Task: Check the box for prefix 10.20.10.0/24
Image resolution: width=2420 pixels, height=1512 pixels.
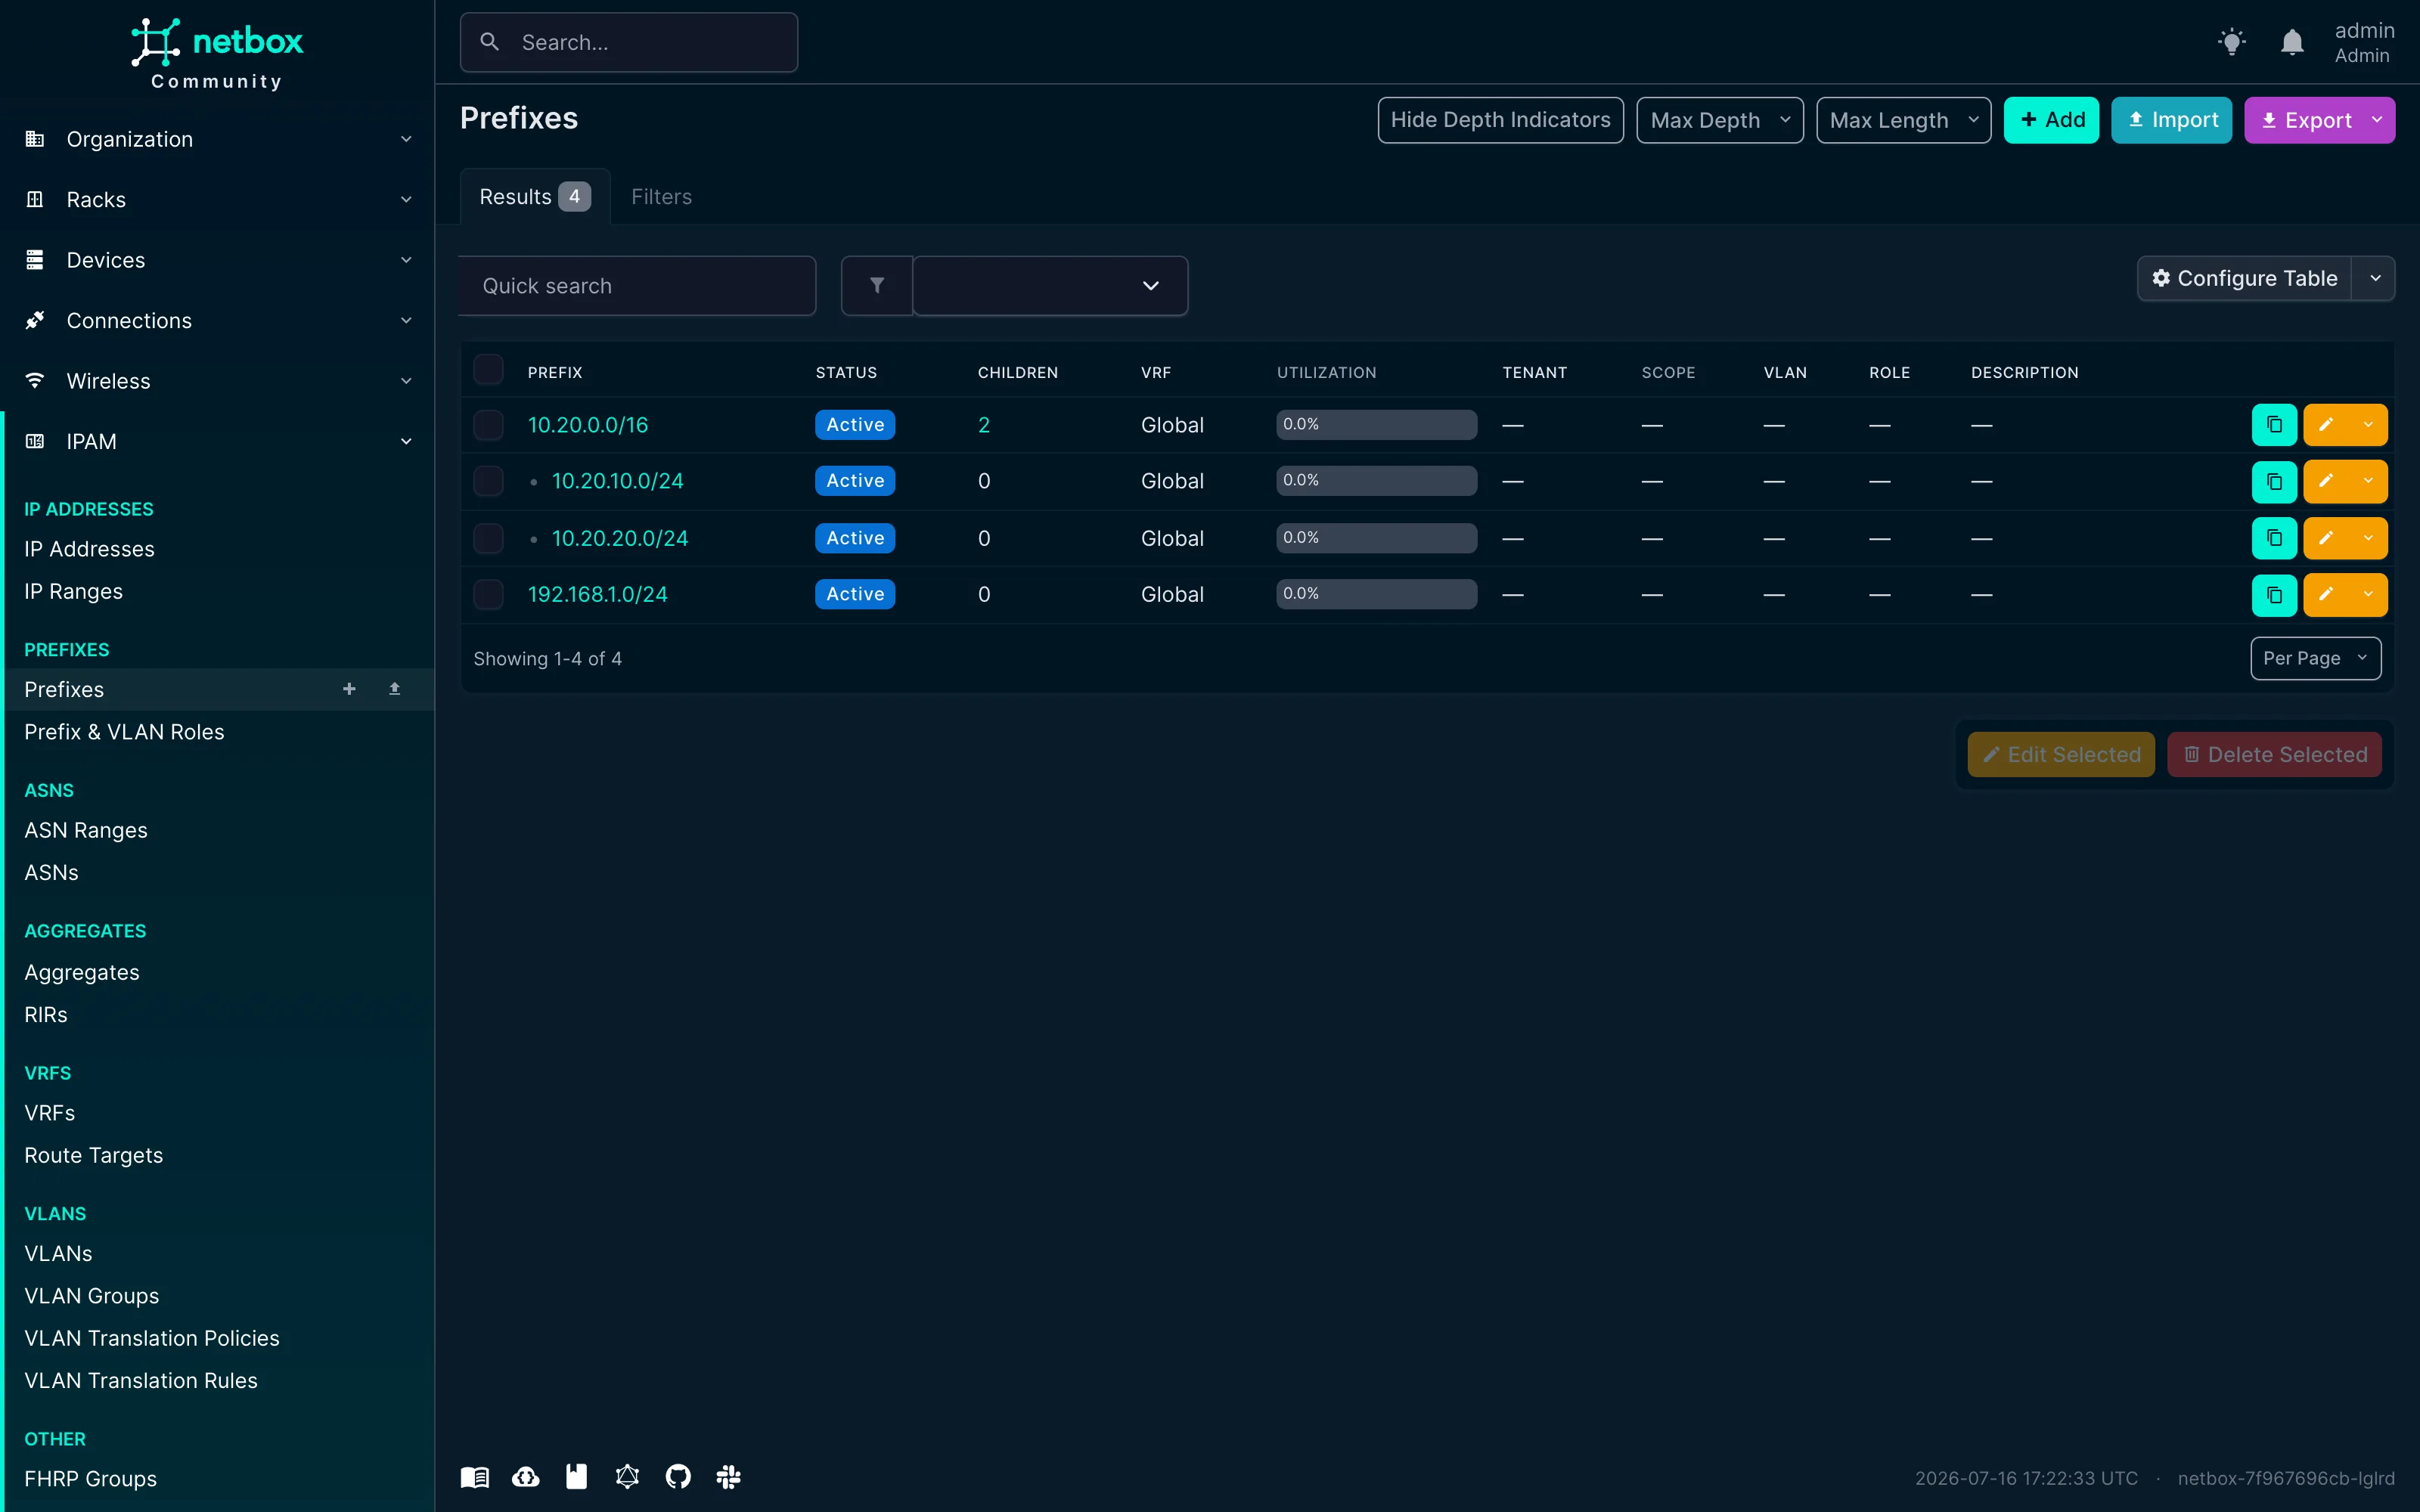Action: (488, 481)
